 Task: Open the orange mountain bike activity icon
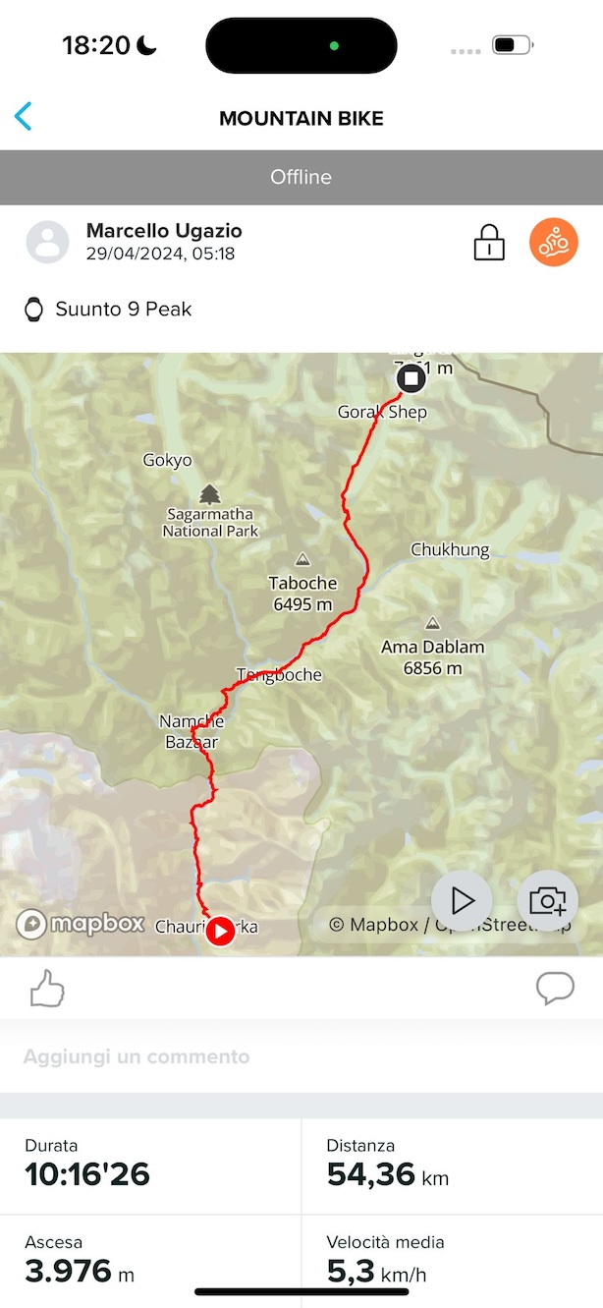pyautogui.click(x=554, y=242)
